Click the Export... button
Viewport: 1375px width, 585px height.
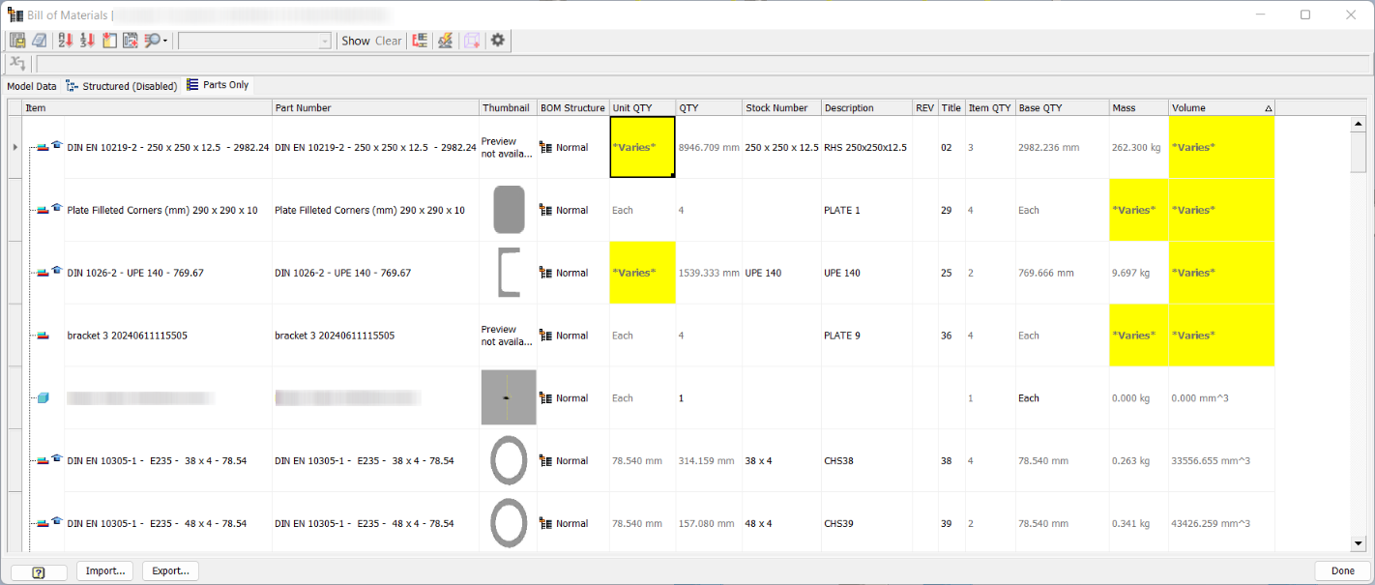coord(170,570)
